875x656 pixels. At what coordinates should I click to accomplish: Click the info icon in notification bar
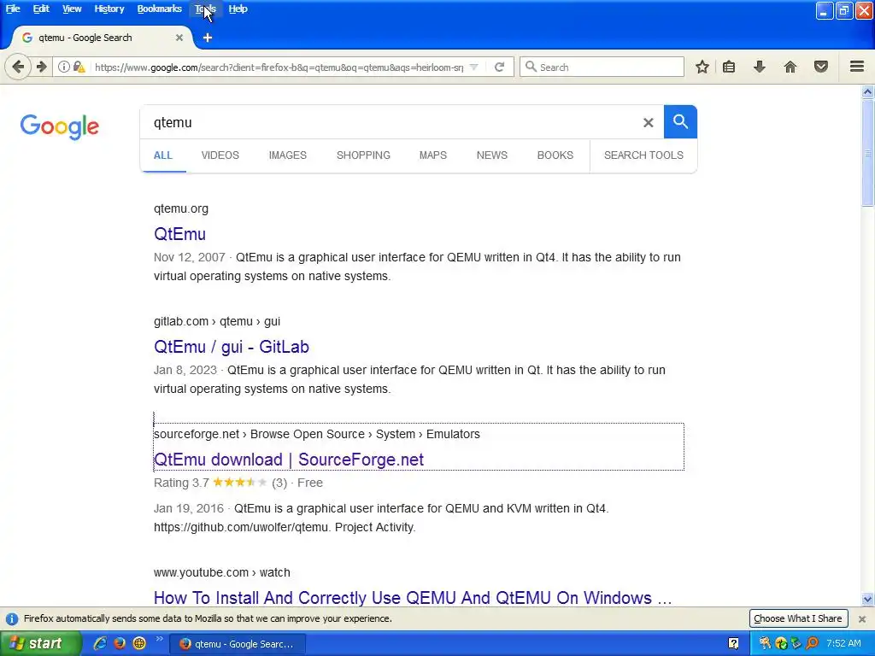(12, 618)
